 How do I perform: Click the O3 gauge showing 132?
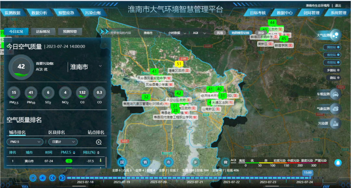pos(82,93)
